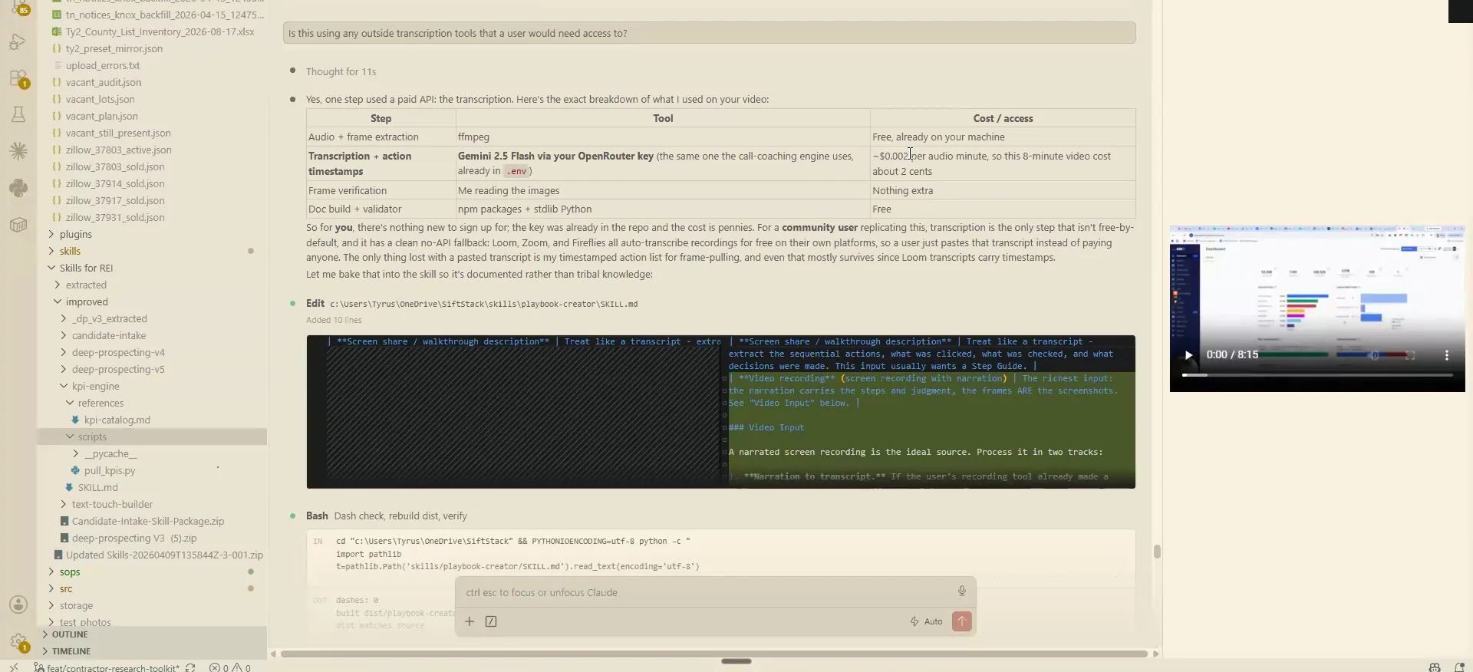Open the Extensions view with badge
This screenshot has width=1473, height=672.
coord(18,78)
